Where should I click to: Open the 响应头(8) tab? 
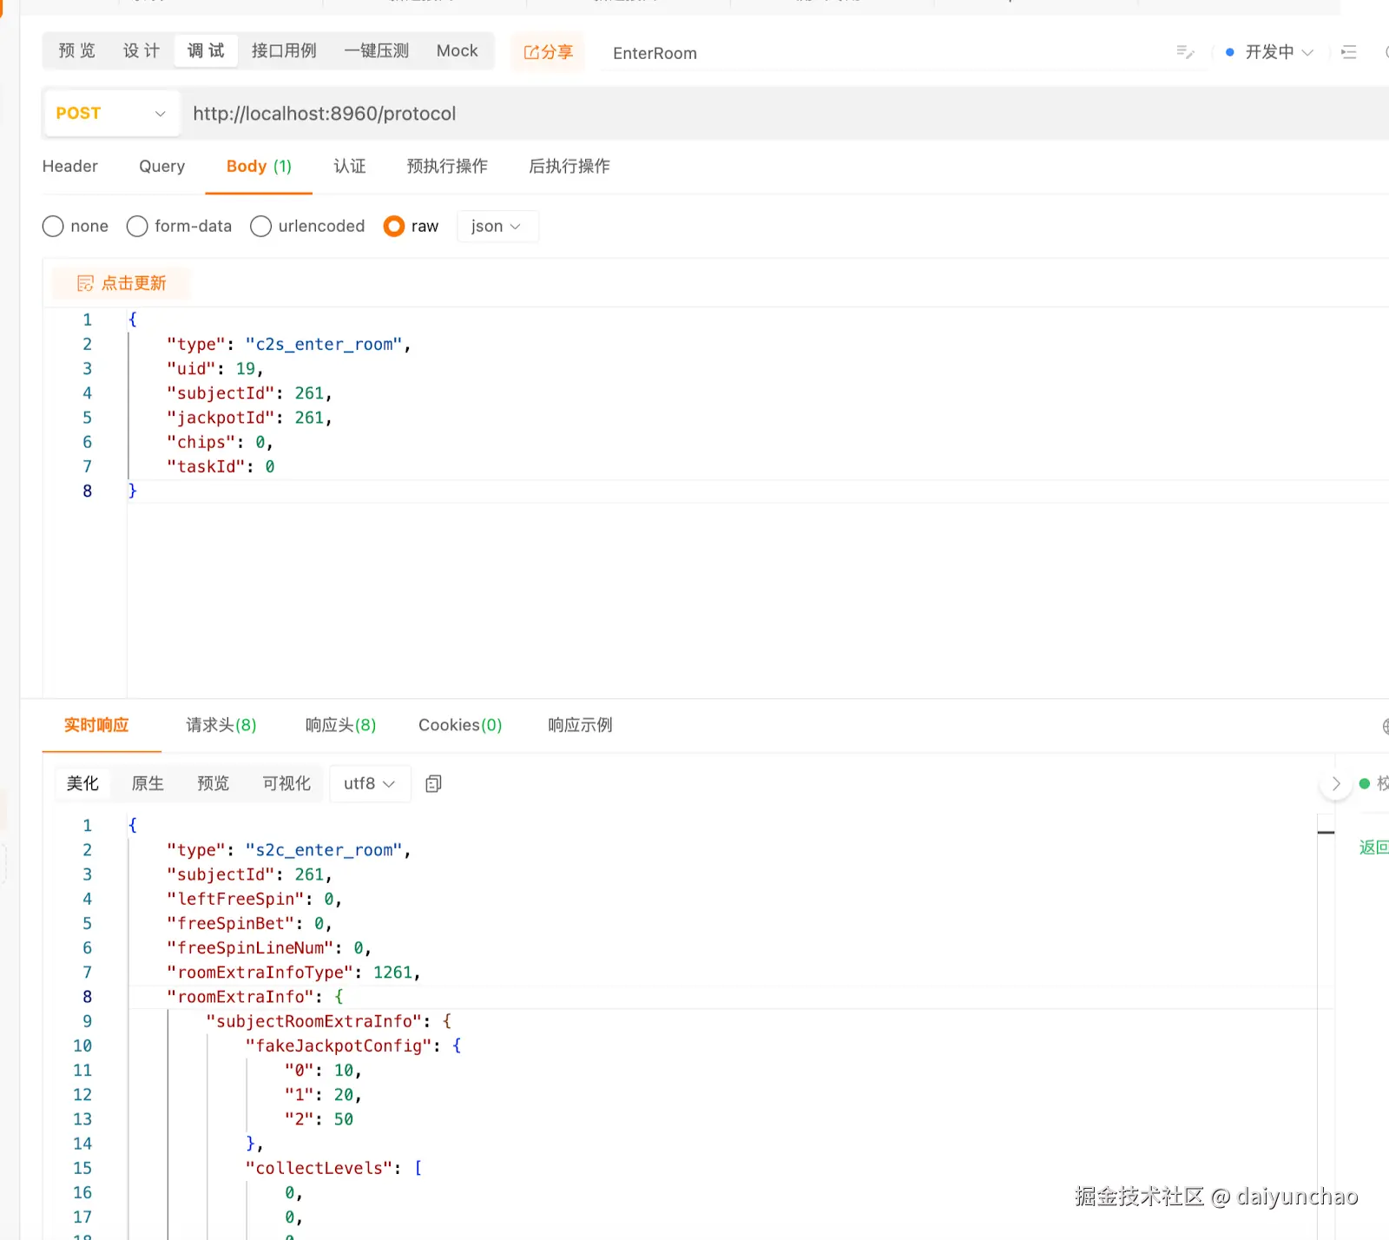(341, 725)
